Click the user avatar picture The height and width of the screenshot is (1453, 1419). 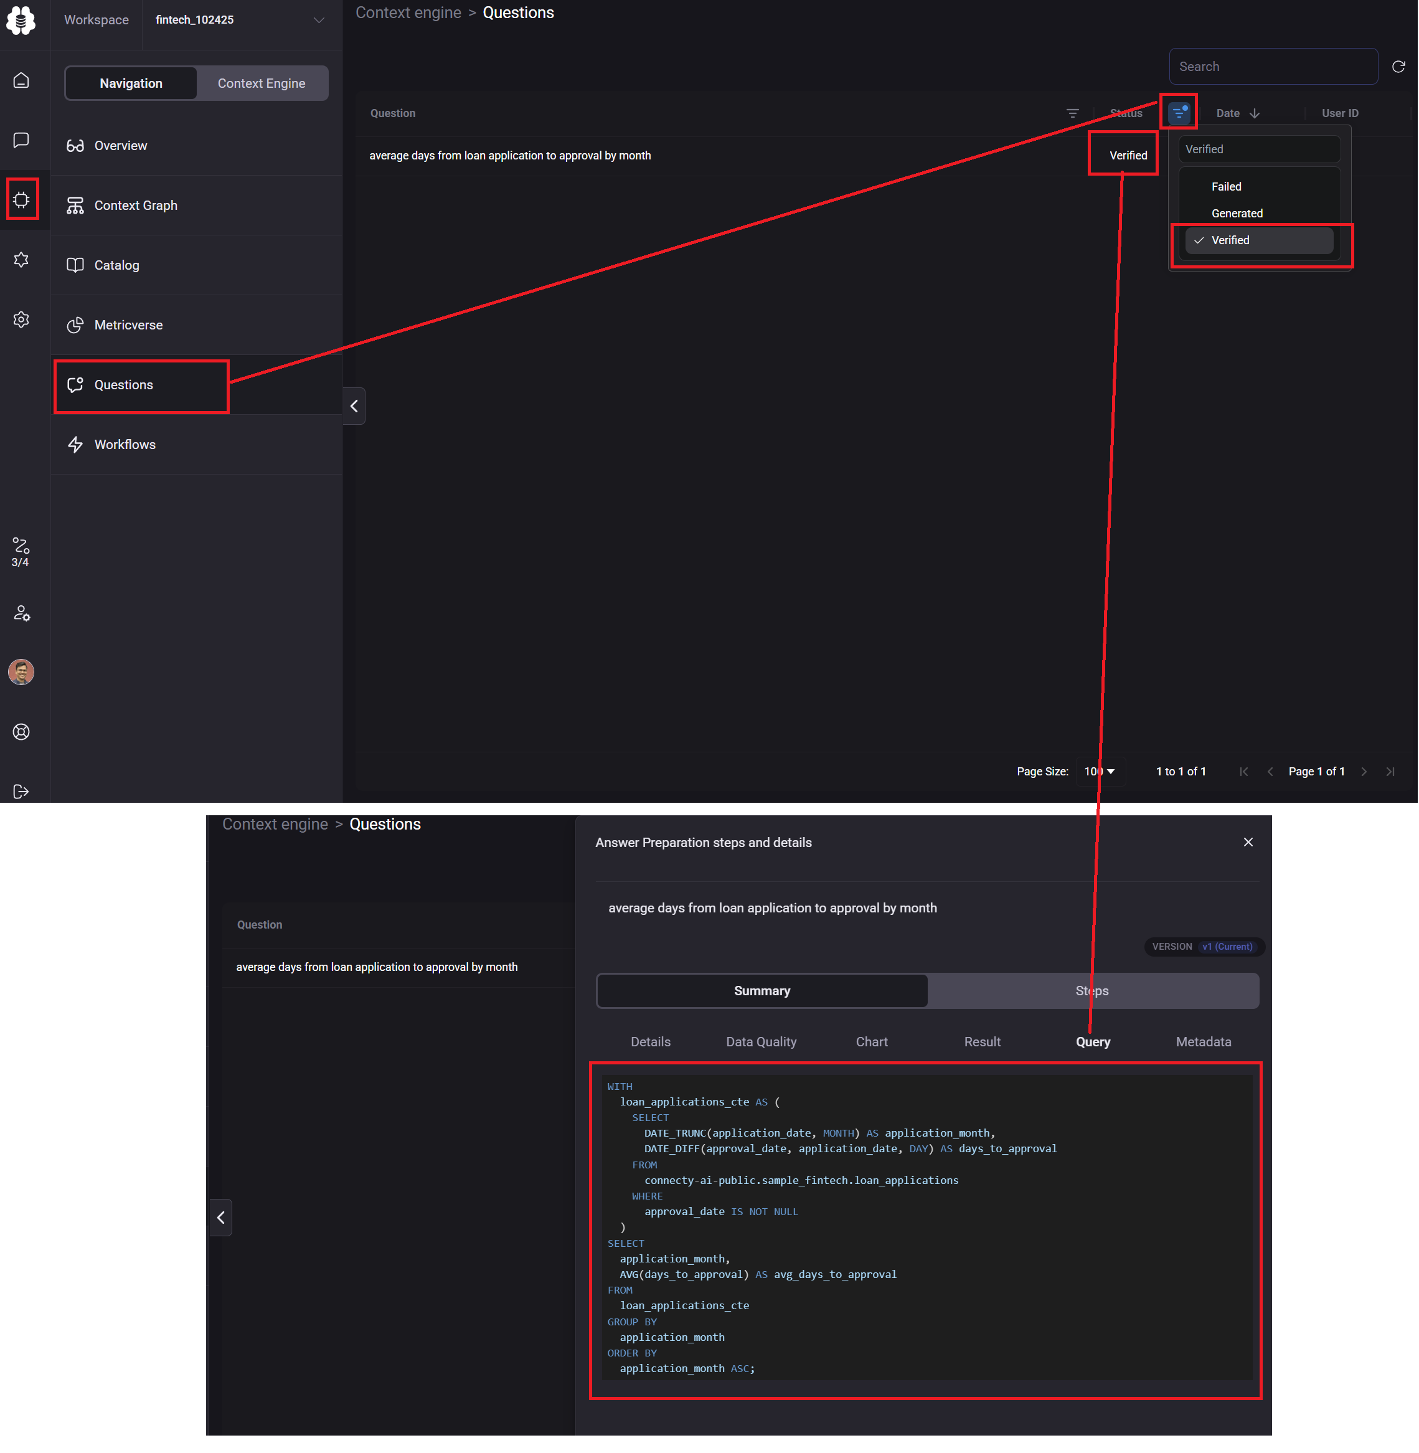[22, 672]
